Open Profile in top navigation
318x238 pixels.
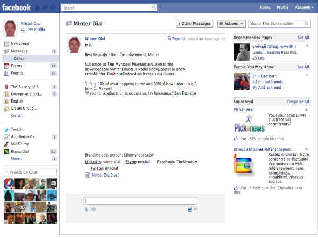point(282,7)
